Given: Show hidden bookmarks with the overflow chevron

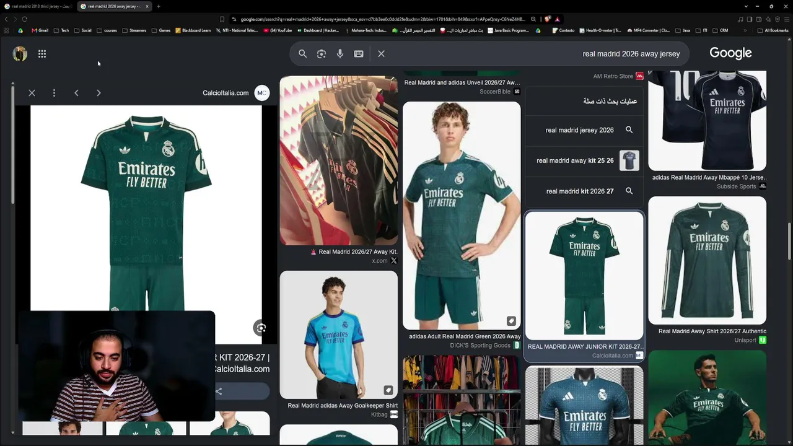Looking at the screenshot, I should coord(745,30).
